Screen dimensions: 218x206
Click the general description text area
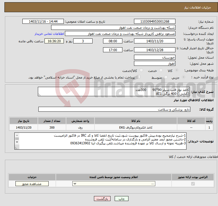click(114, 92)
